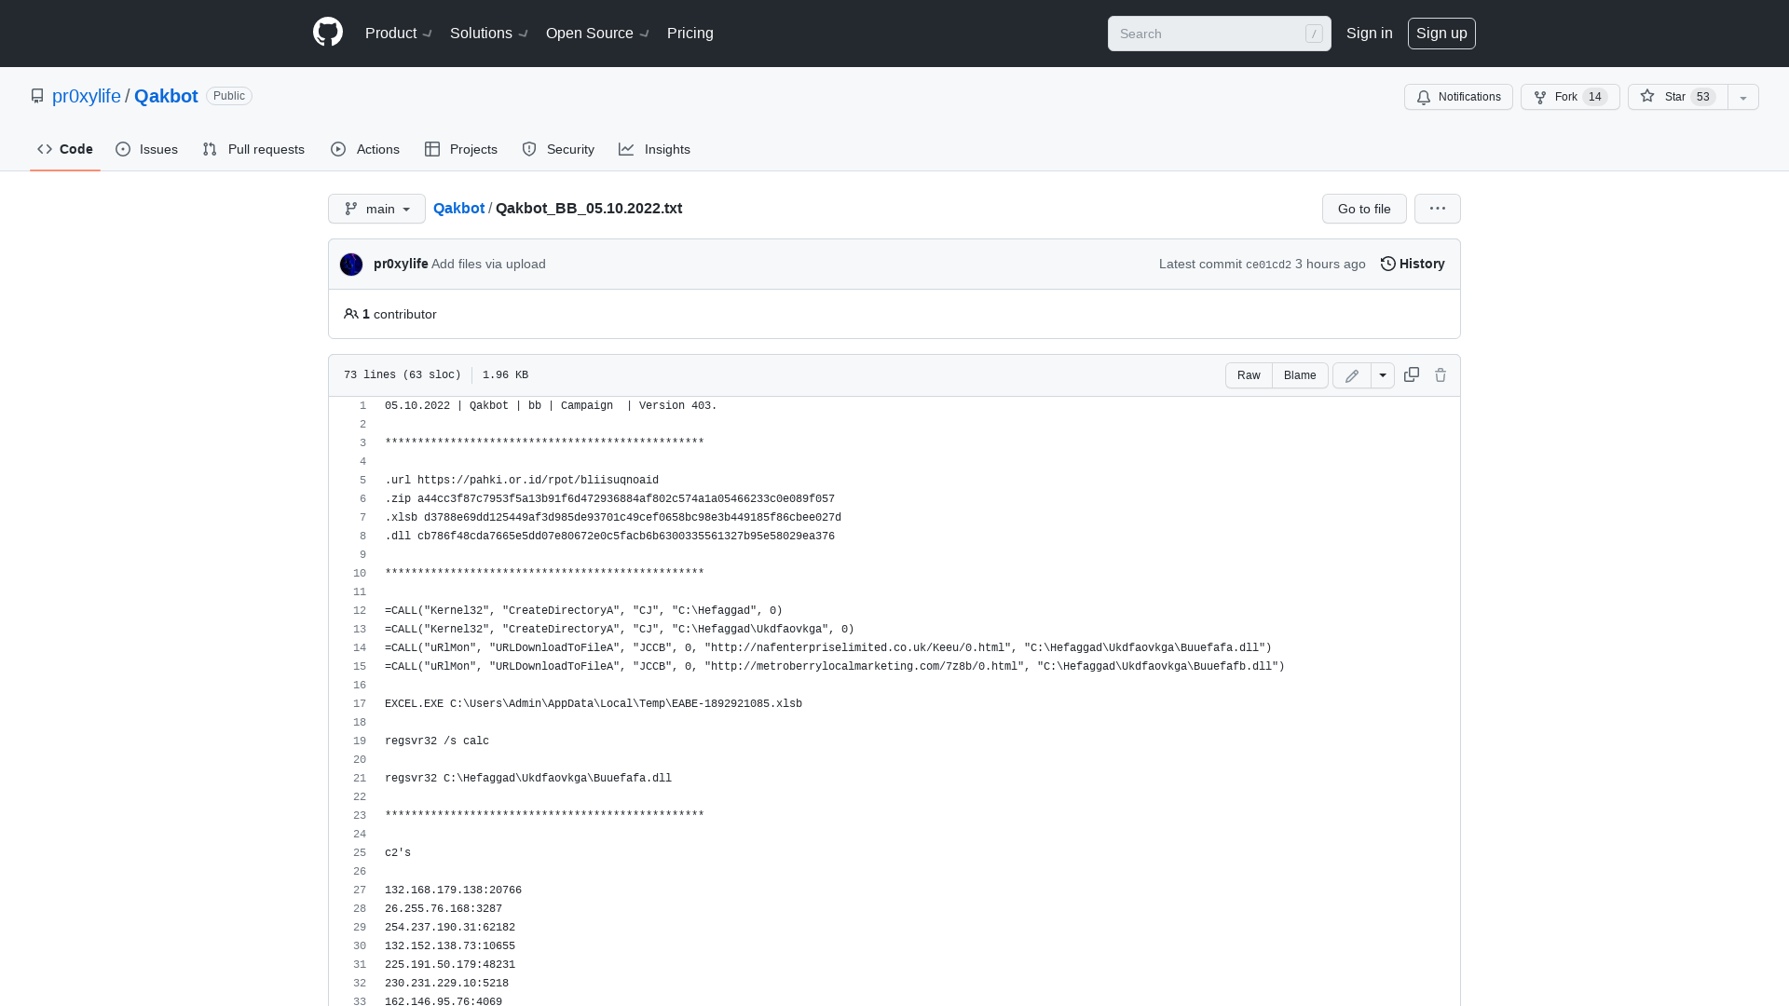This screenshot has width=1789, height=1006.
Task: Open the main branch selector
Action: 376,209
